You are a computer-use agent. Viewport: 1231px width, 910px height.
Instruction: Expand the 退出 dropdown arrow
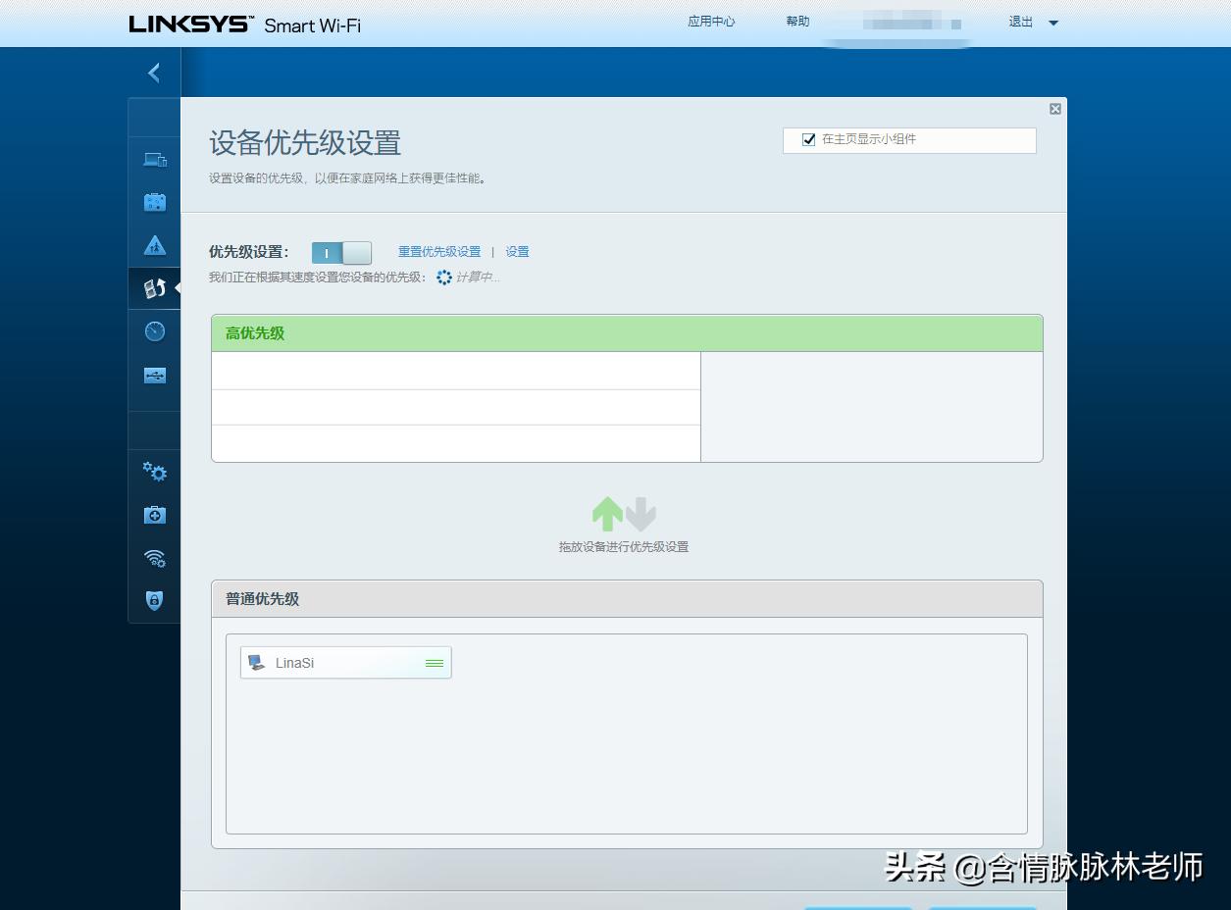pos(1053,22)
